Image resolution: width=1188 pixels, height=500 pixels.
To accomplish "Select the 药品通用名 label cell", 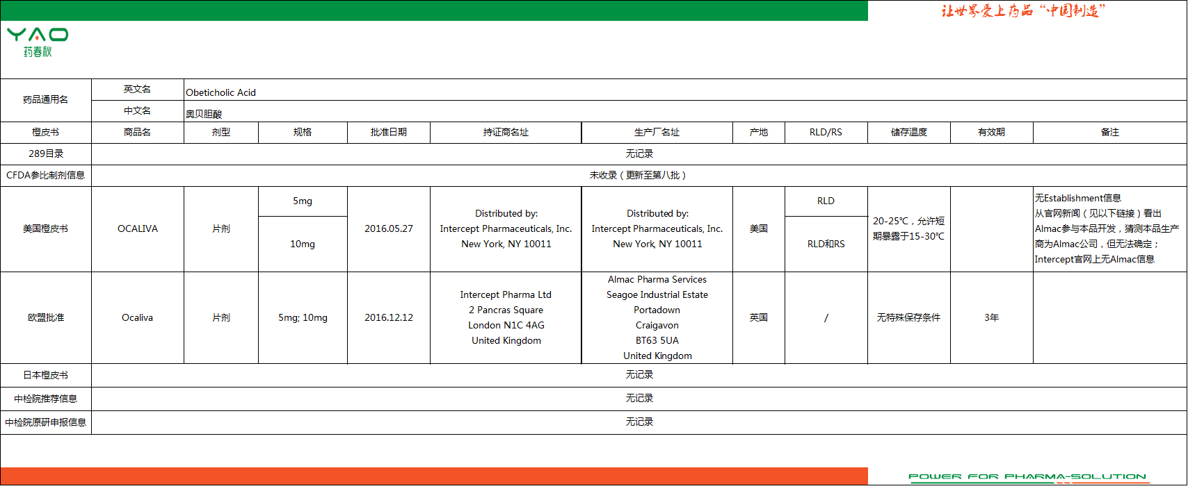I will tap(46, 100).
